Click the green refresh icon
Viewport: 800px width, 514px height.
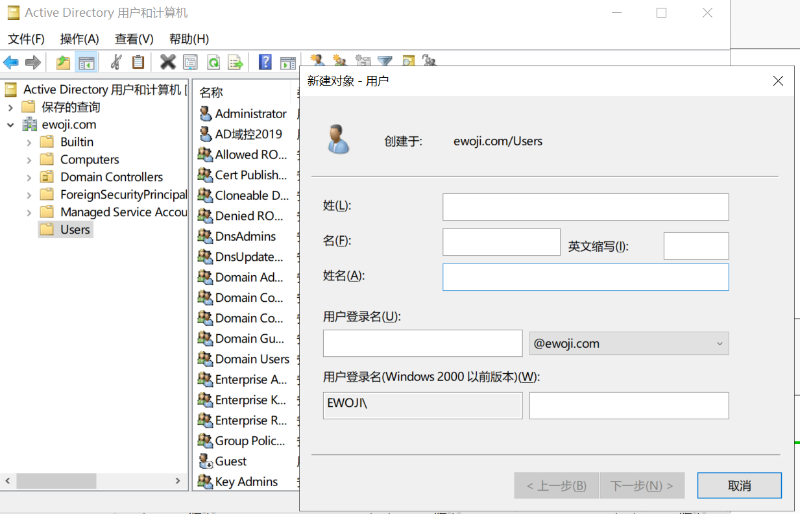pyautogui.click(x=213, y=62)
